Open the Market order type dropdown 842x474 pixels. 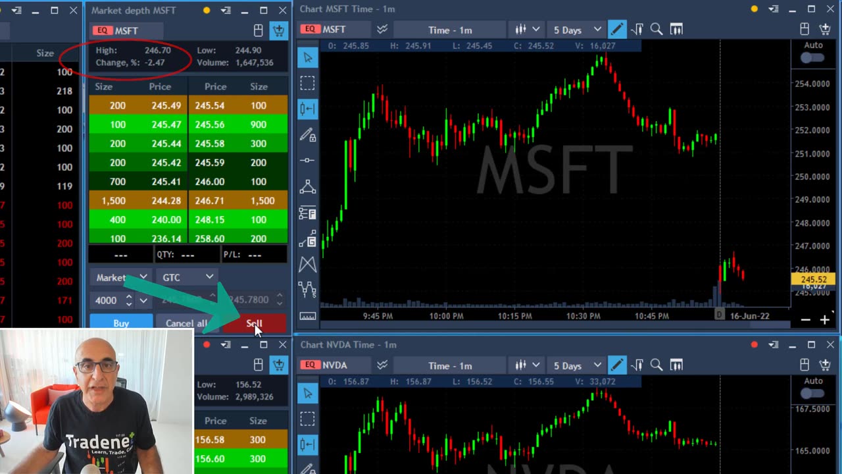point(121,277)
